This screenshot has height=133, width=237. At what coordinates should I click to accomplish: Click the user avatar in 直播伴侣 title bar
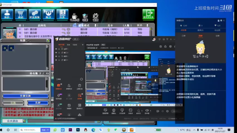pyautogui.click(x=154, y=39)
